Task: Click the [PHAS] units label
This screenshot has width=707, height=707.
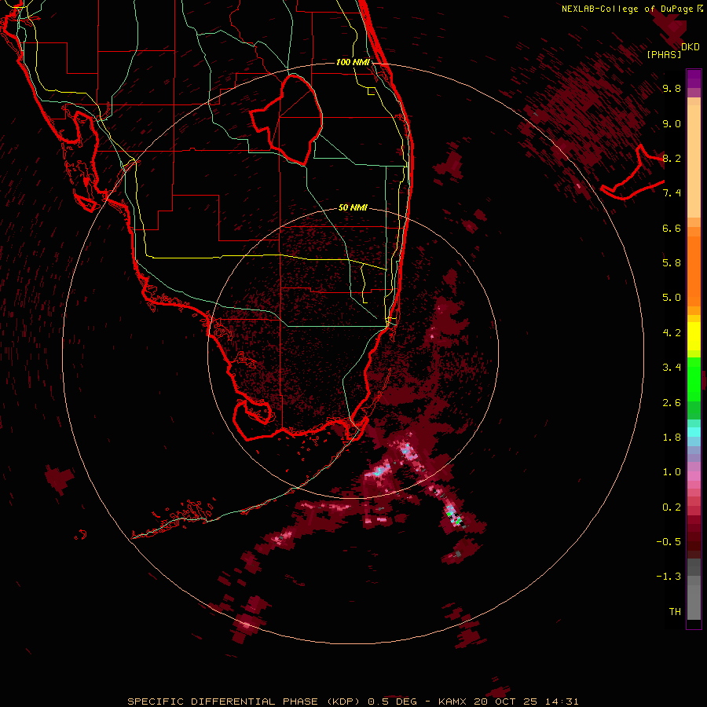Action: pyautogui.click(x=664, y=55)
